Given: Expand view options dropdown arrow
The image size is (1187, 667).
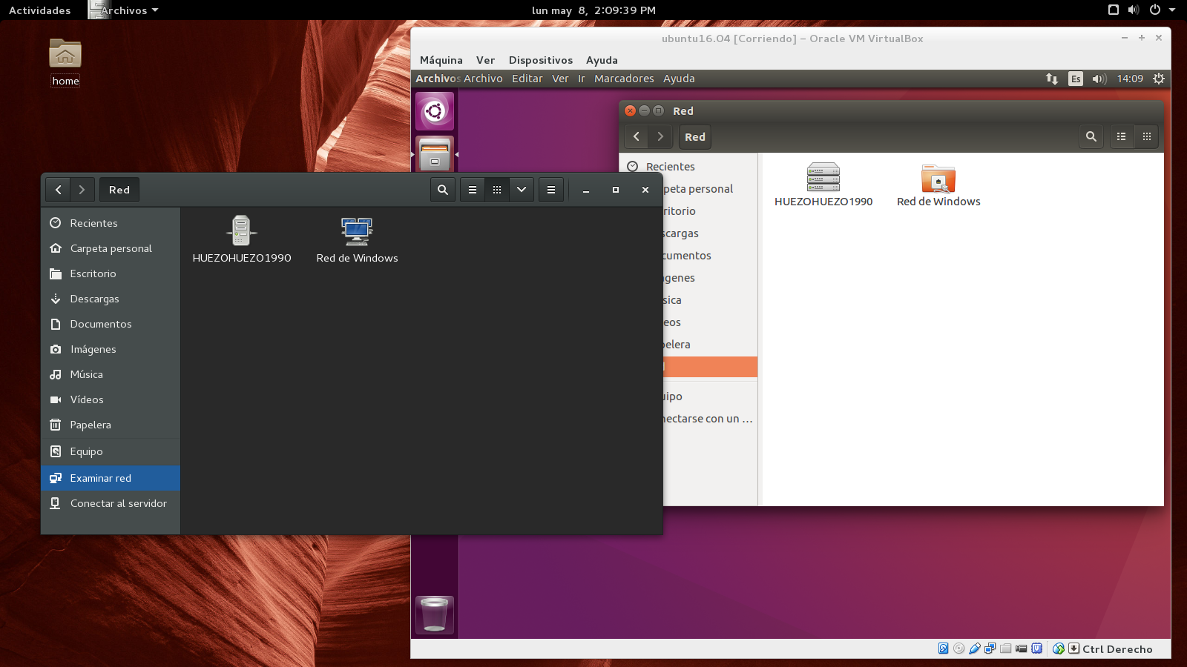Looking at the screenshot, I should click(522, 190).
